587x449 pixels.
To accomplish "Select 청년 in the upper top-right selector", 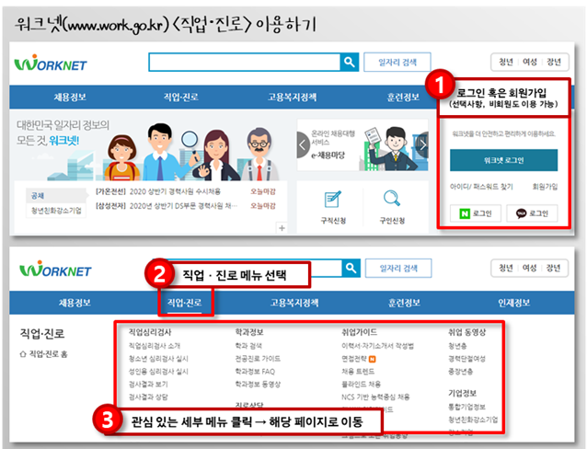I will pos(506,62).
